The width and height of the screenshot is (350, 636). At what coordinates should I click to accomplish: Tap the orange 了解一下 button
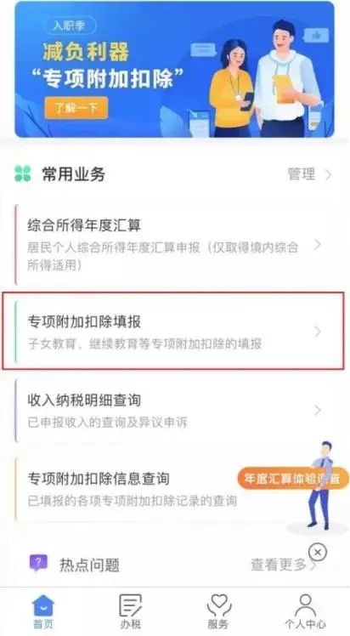click(76, 108)
